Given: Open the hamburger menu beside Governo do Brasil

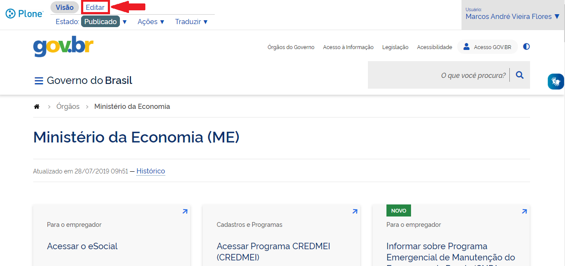Looking at the screenshot, I should pos(39,81).
